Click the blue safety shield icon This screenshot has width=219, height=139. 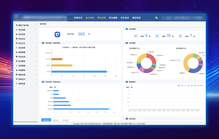coord(57,34)
